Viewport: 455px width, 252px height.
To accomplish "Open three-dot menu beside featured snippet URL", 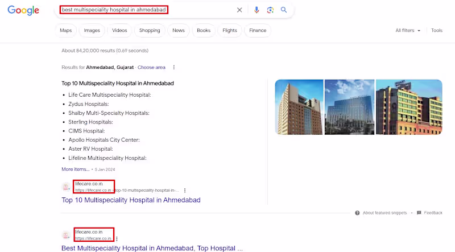I will point(185,191).
